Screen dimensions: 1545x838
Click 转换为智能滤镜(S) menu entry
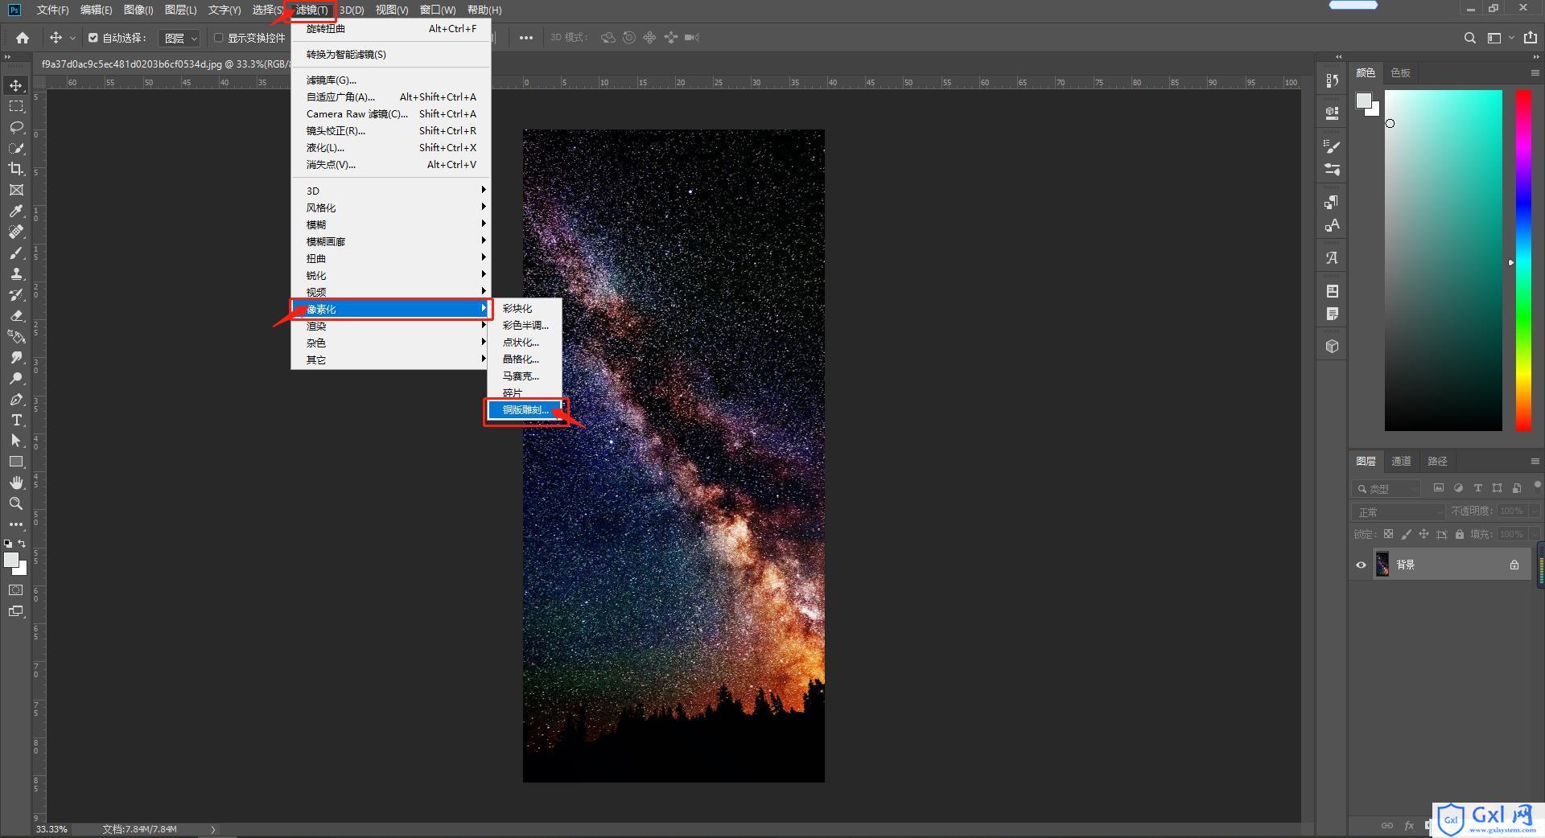click(390, 54)
